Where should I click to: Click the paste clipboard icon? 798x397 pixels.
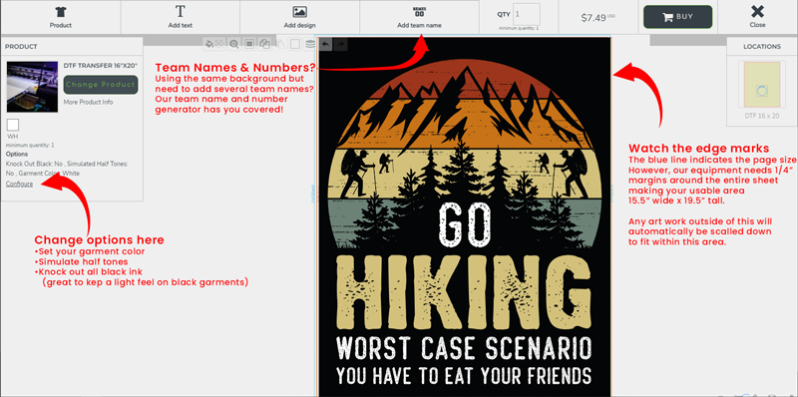click(x=280, y=44)
